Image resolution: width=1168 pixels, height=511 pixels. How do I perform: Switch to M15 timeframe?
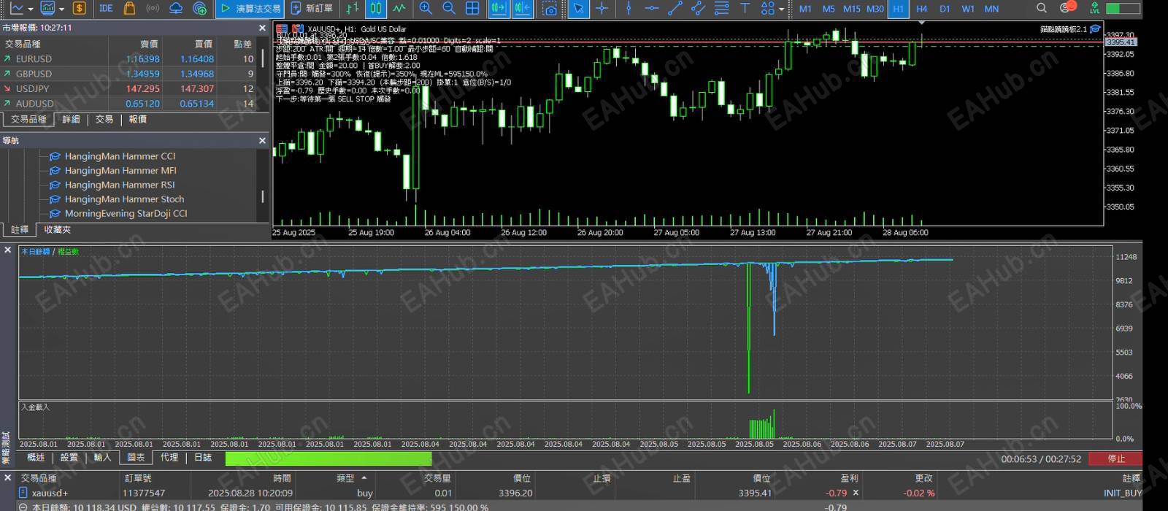coord(851,9)
